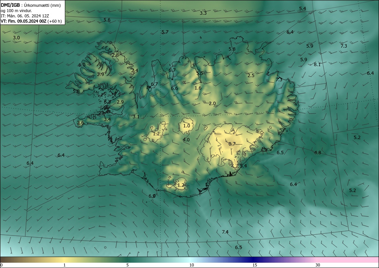Click the "10" label on the color scale
The width and height of the screenshot is (379, 268).
(191, 265)
